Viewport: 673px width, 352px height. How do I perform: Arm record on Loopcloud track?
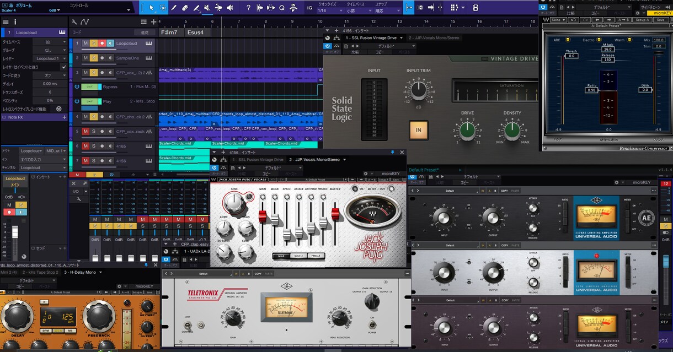pyautogui.click(x=102, y=43)
